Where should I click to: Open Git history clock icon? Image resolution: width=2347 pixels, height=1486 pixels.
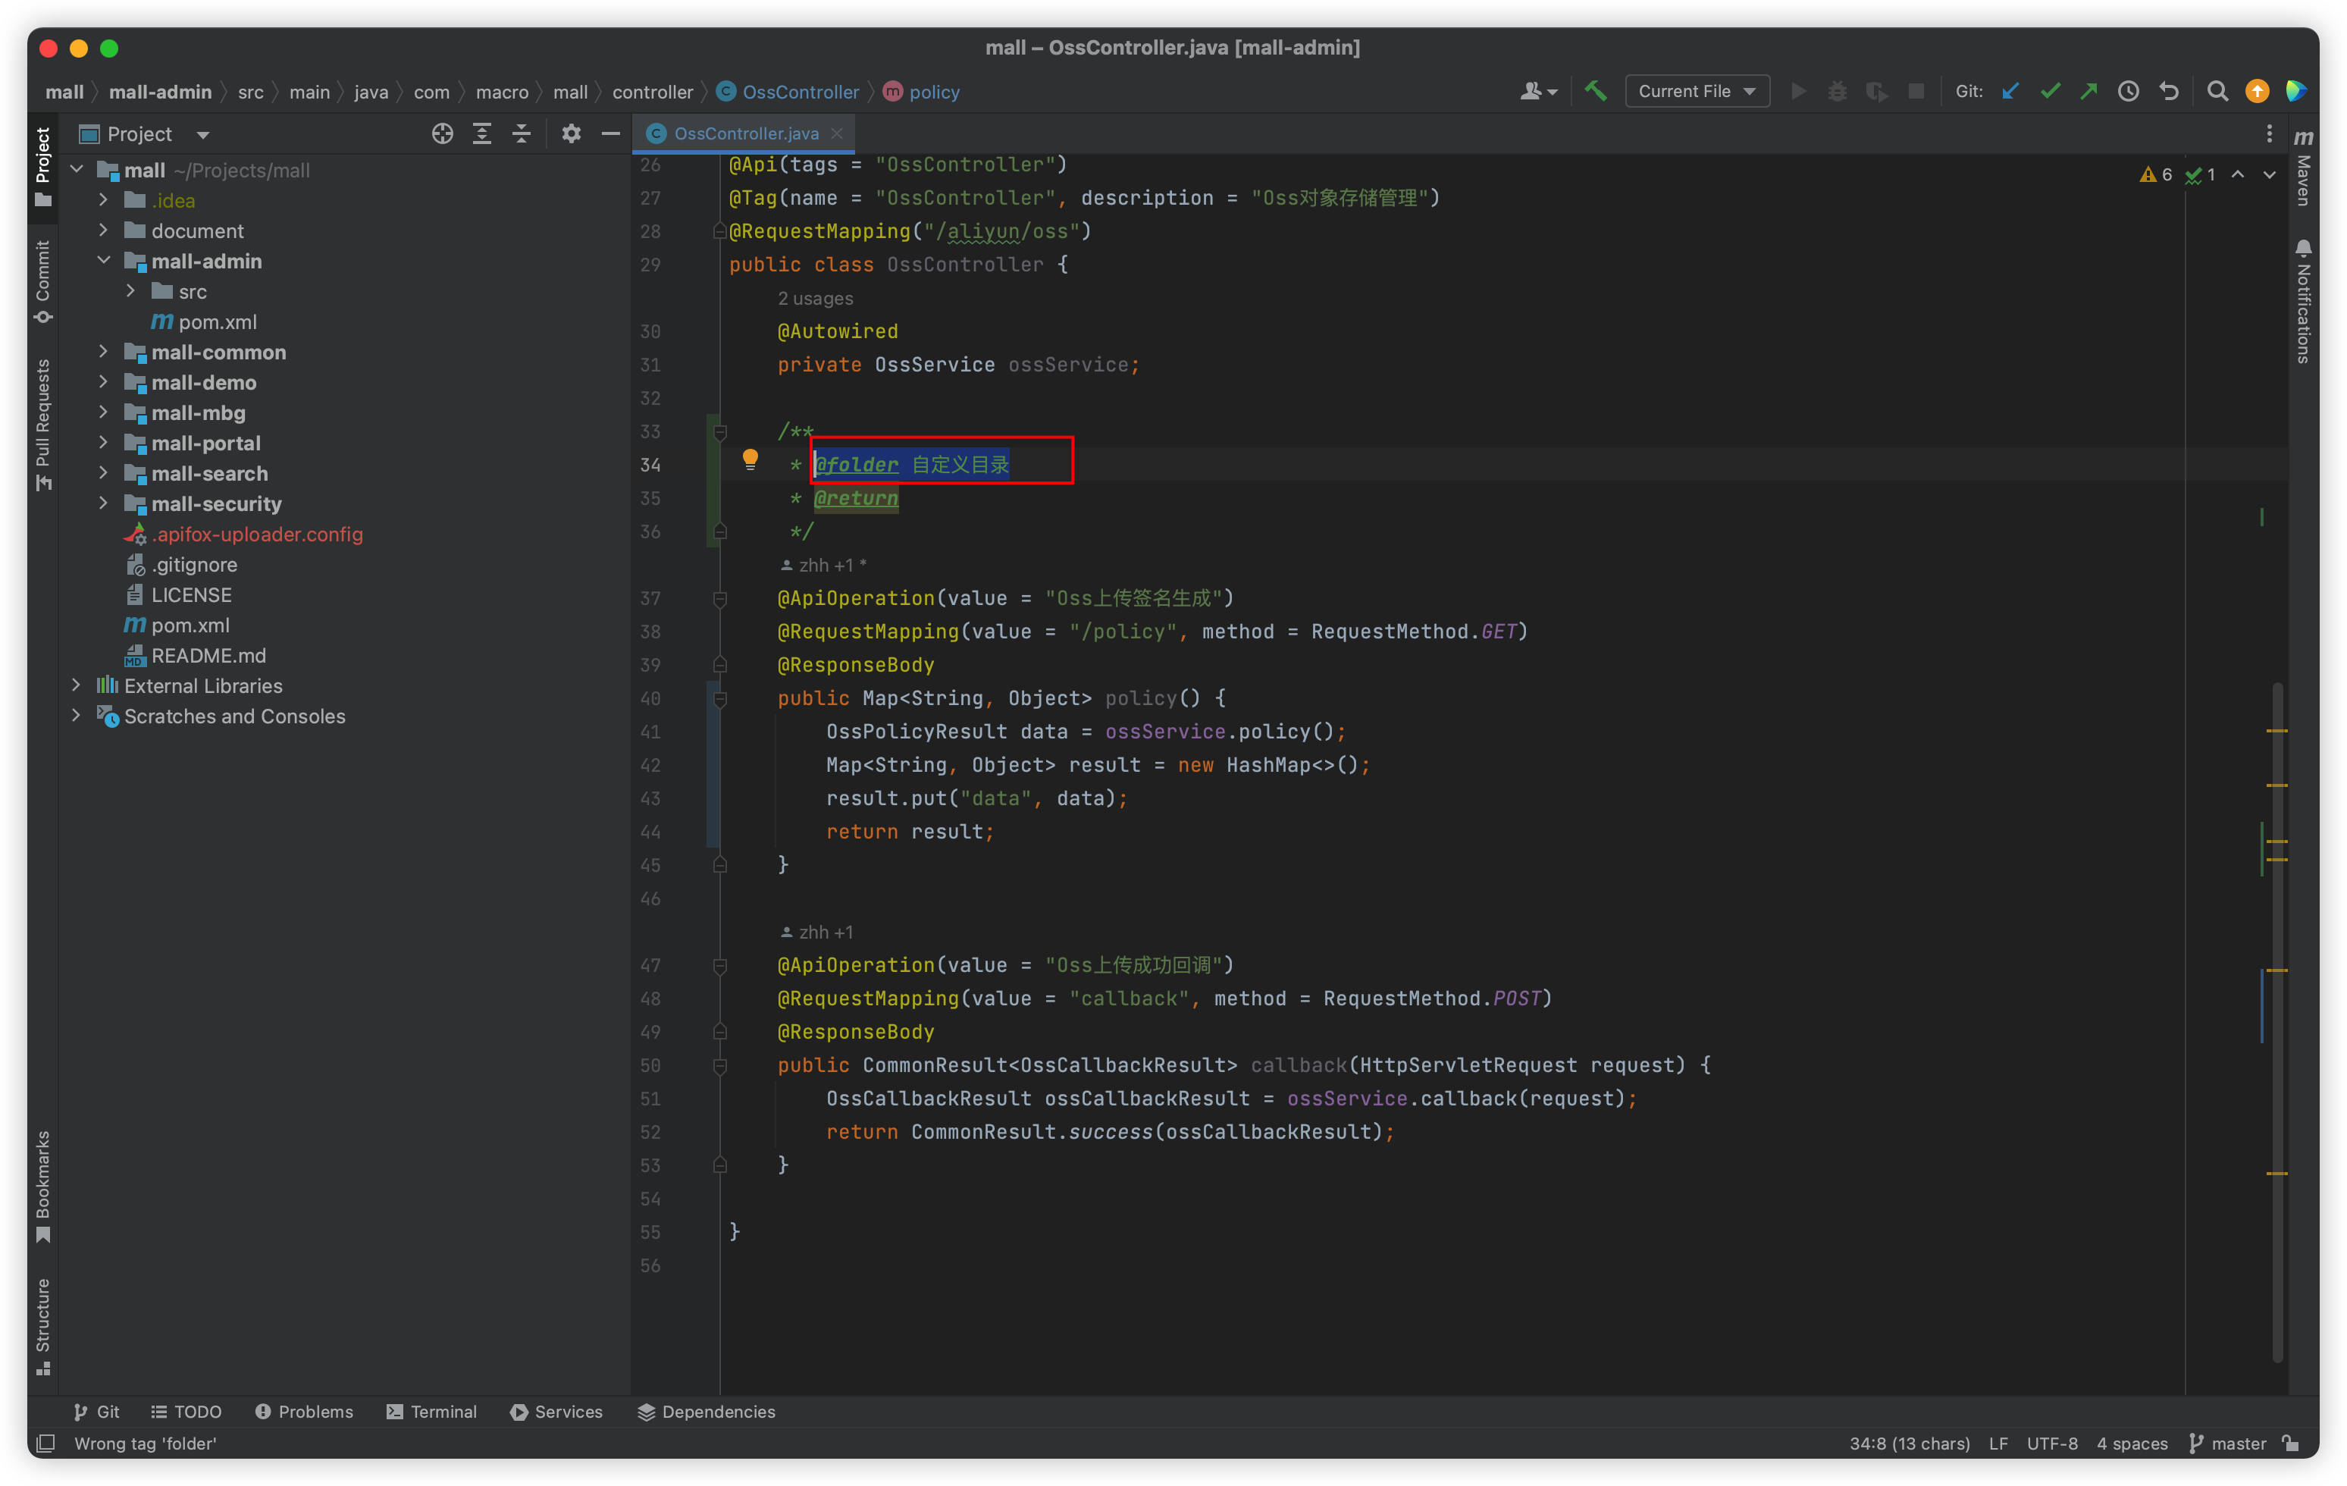pos(2129,91)
